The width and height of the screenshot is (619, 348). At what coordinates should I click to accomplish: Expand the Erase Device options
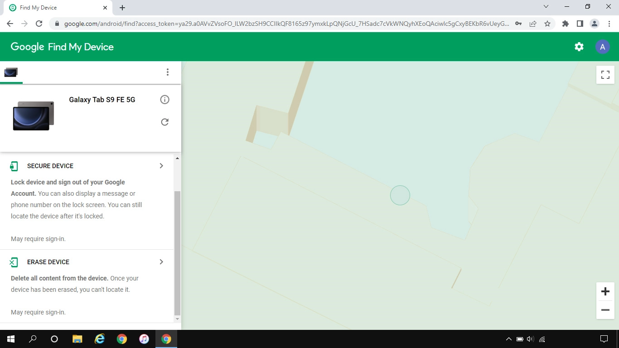pyautogui.click(x=161, y=262)
